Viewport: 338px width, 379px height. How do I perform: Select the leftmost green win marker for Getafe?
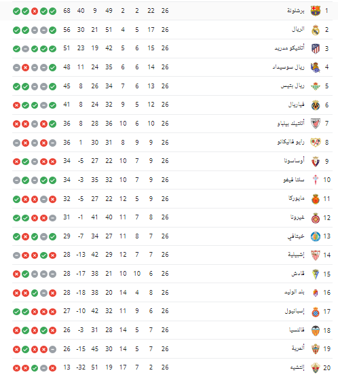tap(16, 236)
